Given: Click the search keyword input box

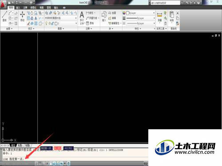Looking at the screenshot, I should pyautogui.click(x=165, y=3).
